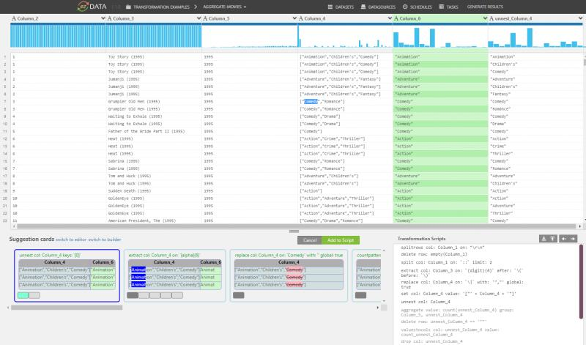
Task: Open the Transformation Examples breadcrumb
Action: 160,7
